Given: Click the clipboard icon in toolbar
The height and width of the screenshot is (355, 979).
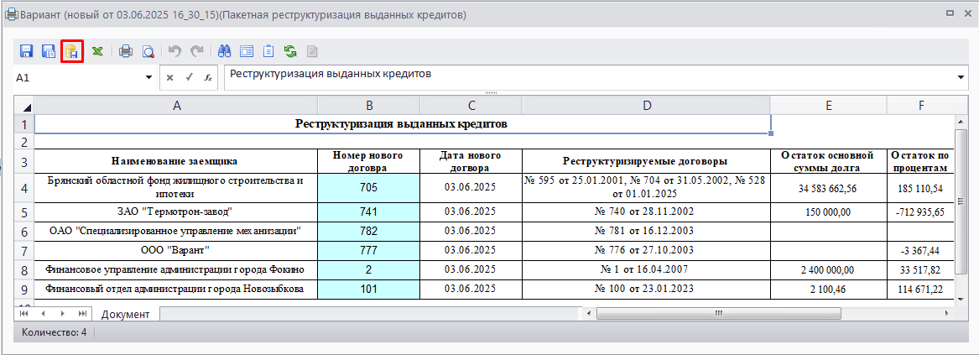Looking at the screenshot, I should point(268,51).
